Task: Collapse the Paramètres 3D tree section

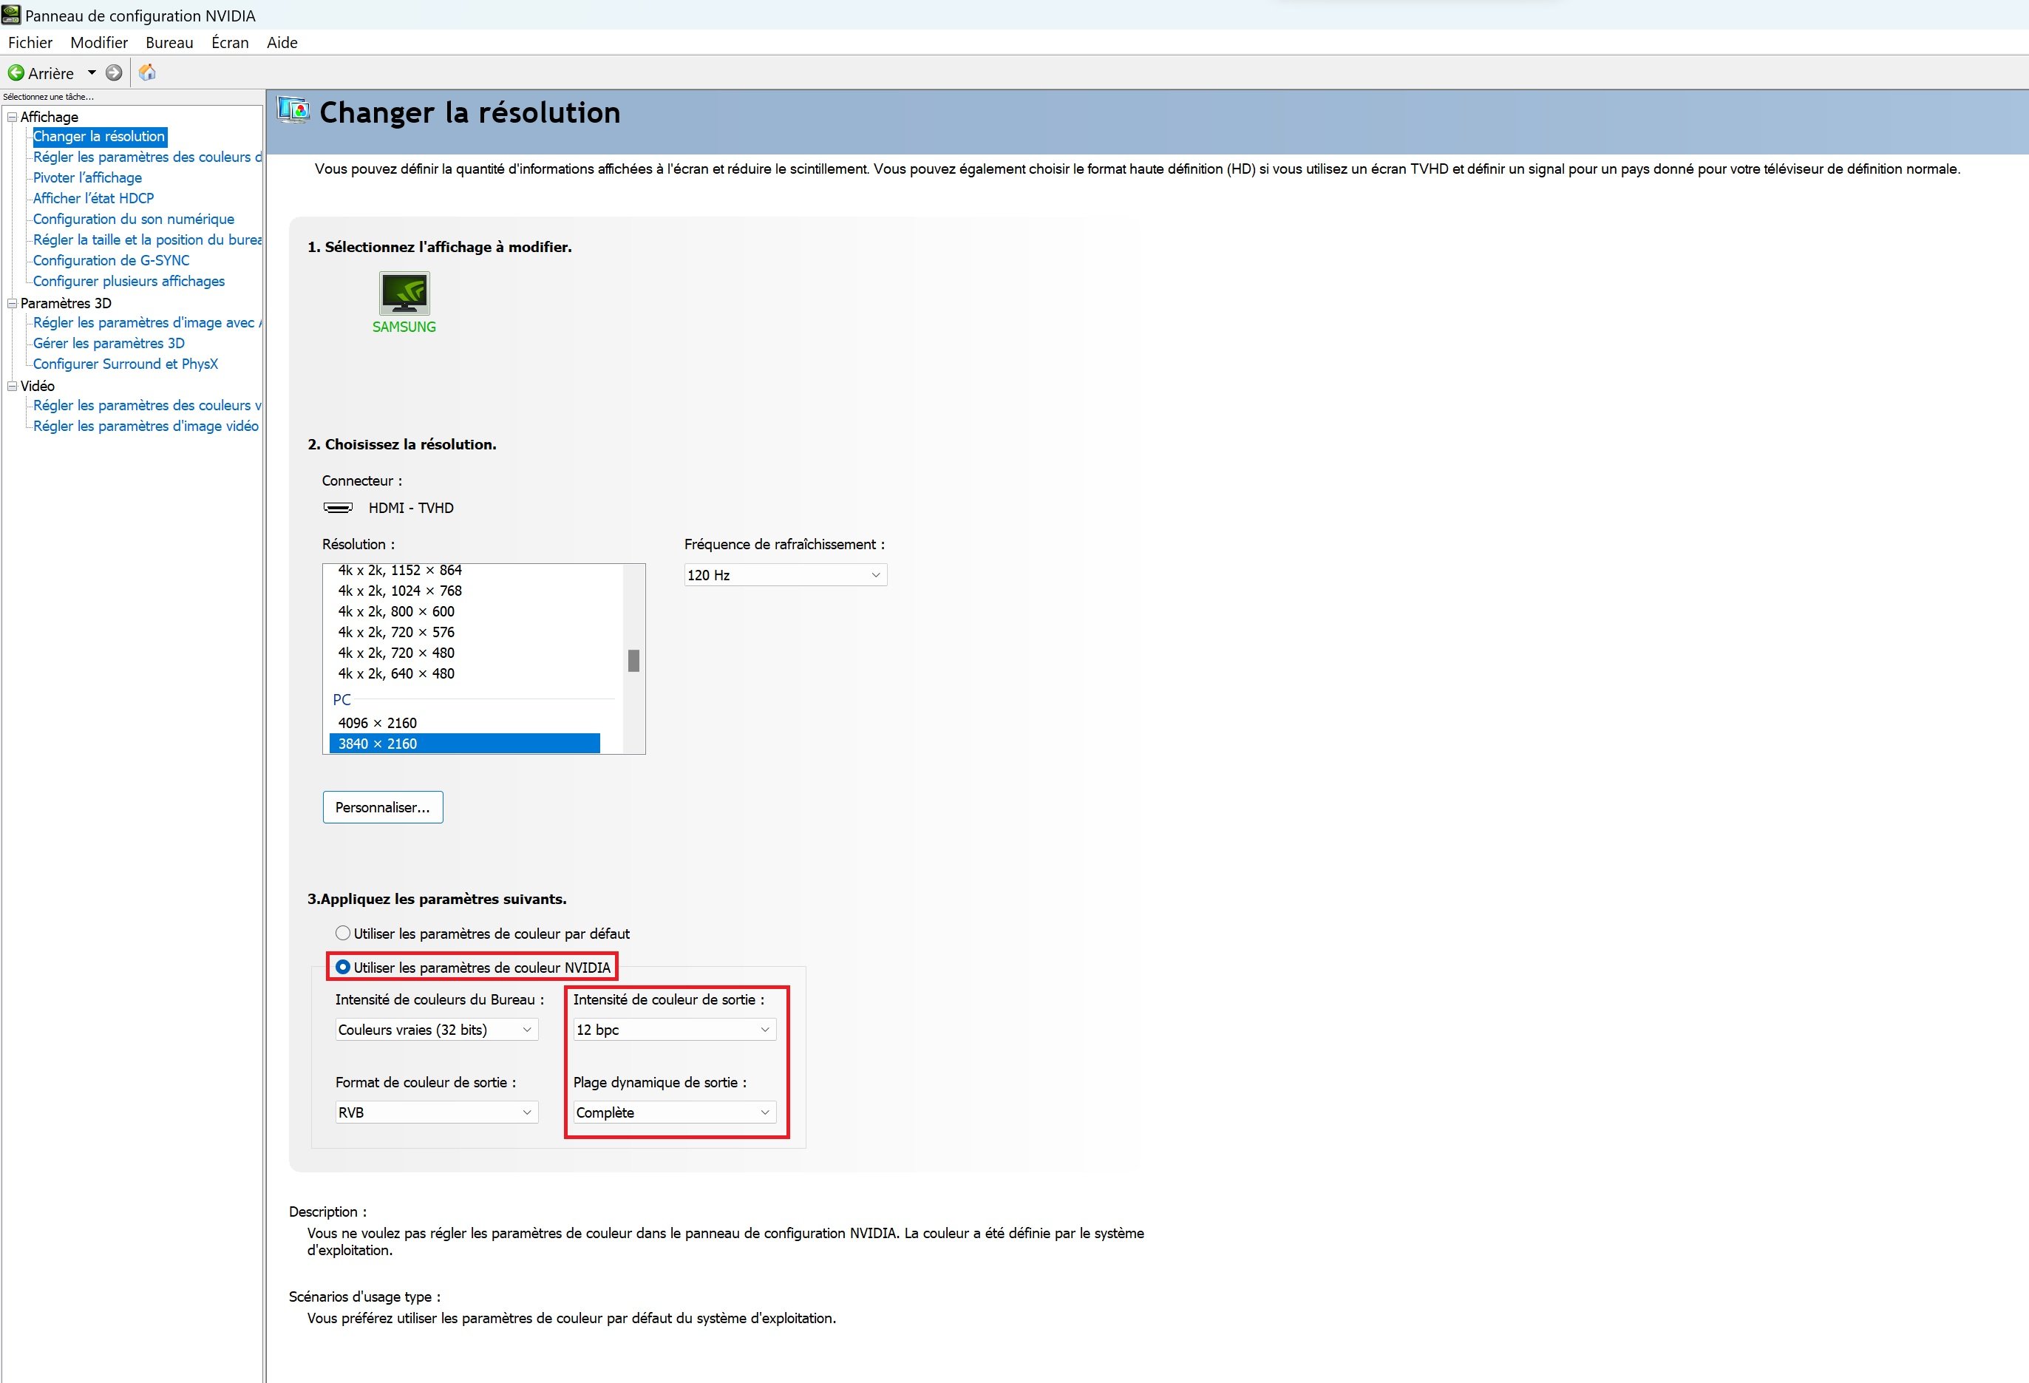Action: pyautogui.click(x=13, y=303)
